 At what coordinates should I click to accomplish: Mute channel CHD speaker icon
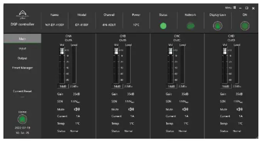pos(240,109)
